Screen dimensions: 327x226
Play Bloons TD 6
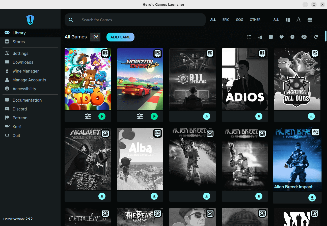102,116
